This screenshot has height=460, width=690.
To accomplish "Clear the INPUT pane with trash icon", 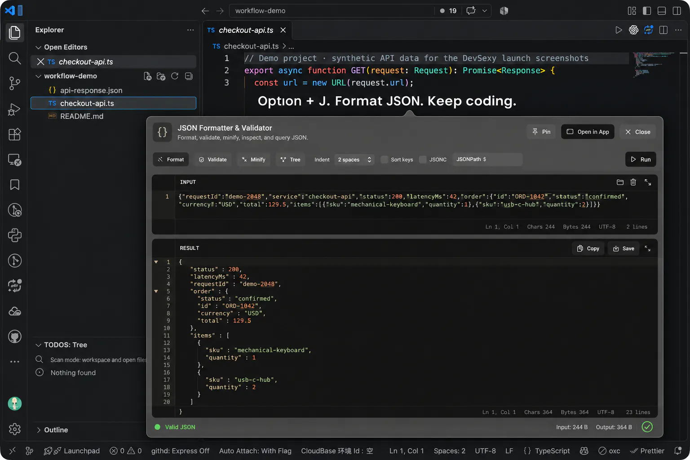I will click(633, 182).
